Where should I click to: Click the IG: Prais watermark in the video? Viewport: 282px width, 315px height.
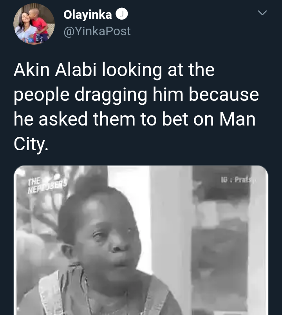point(238,179)
